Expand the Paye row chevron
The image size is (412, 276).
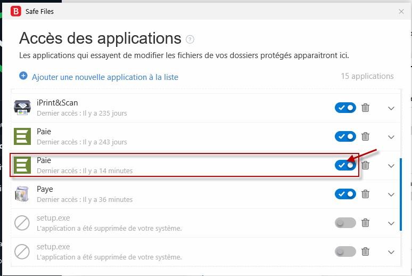[x=391, y=194]
